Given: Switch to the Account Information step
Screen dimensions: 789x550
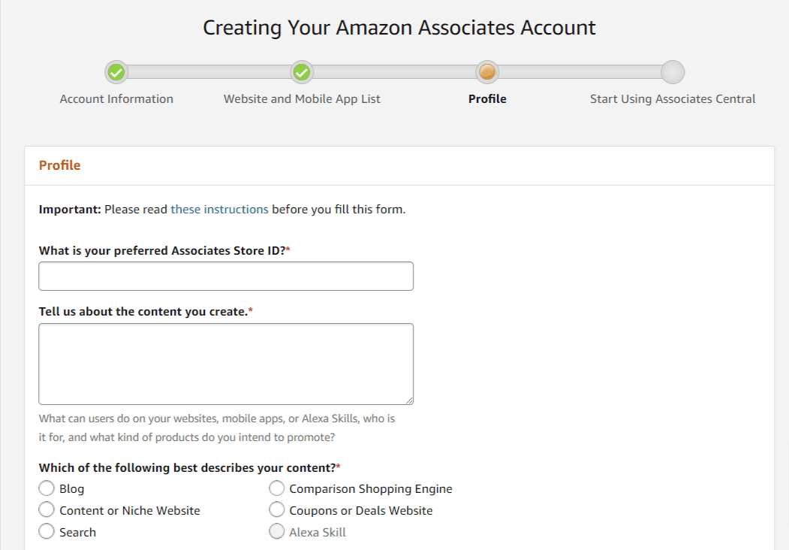Looking at the screenshot, I should click(116, 98).
